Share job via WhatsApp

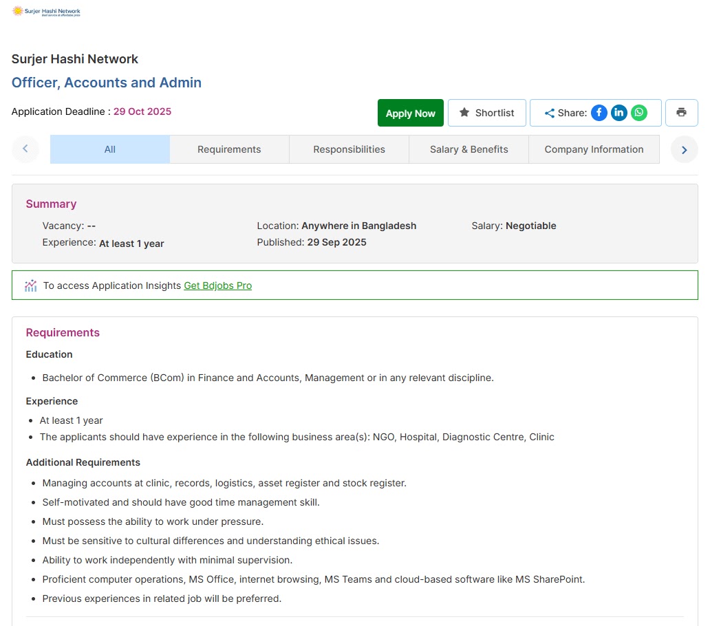click(x=639, y=113)
